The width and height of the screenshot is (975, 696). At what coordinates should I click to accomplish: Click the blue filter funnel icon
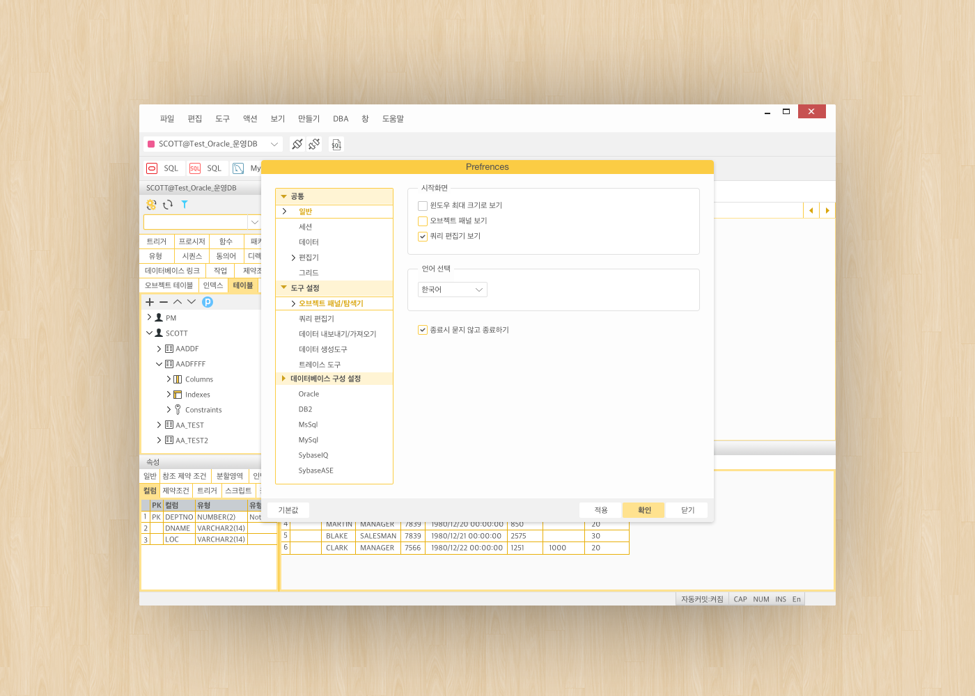tap(185, 205)
